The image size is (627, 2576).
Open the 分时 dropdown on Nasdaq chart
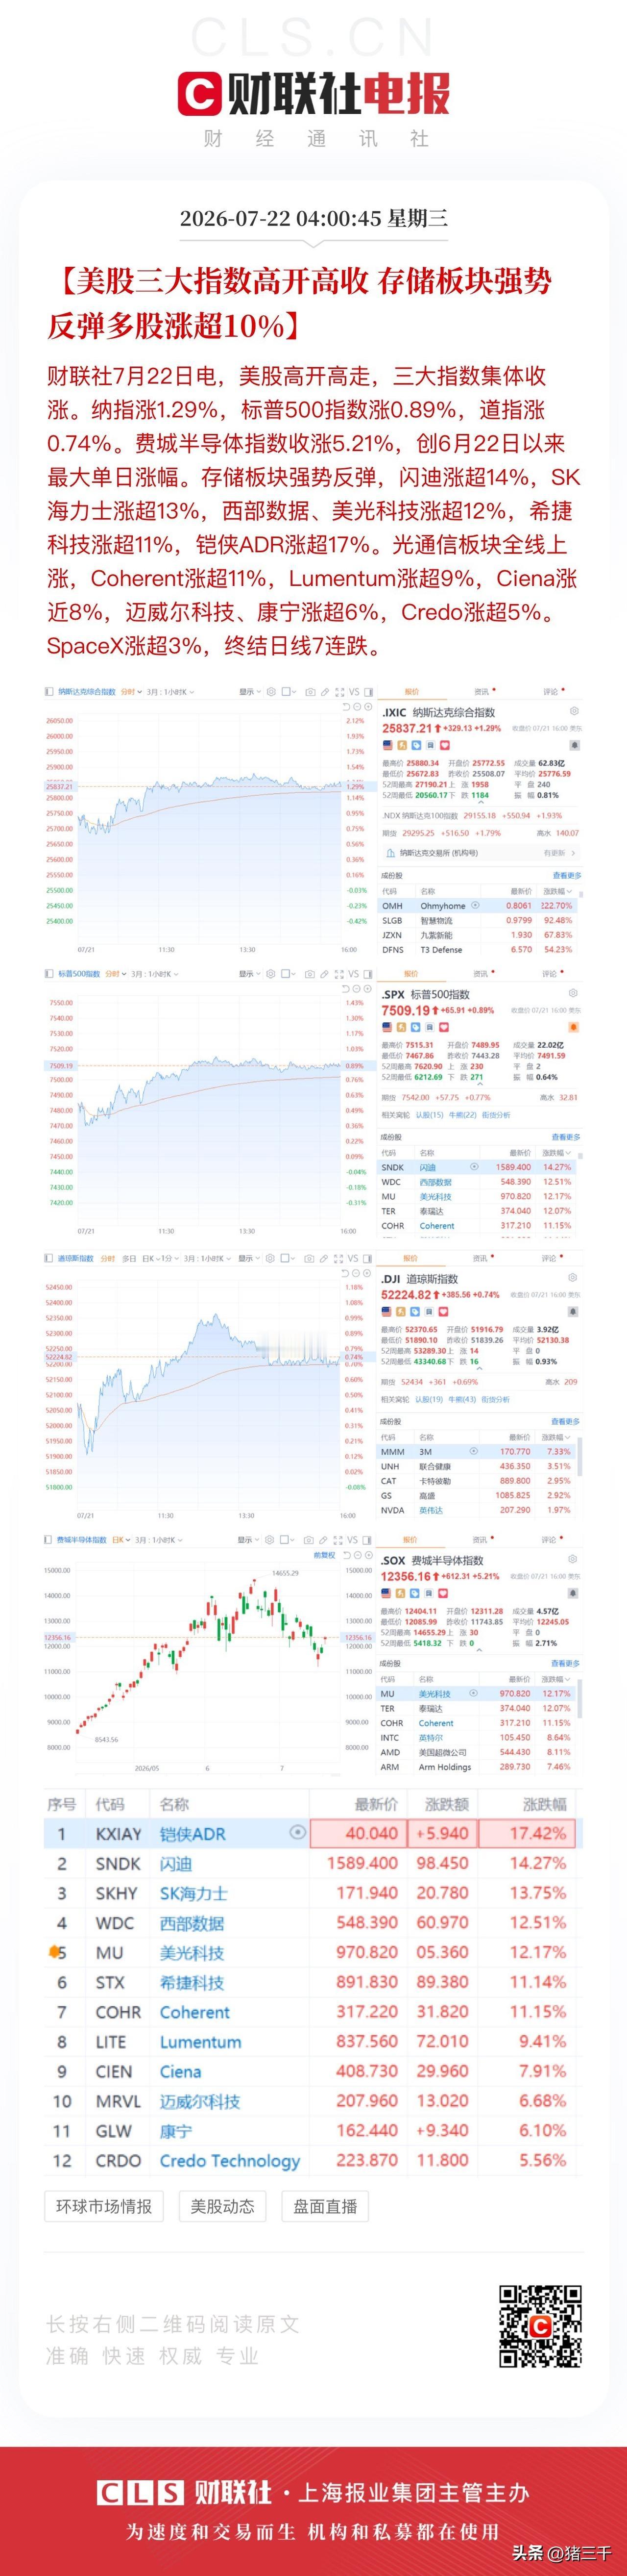(x=130, y=692)
